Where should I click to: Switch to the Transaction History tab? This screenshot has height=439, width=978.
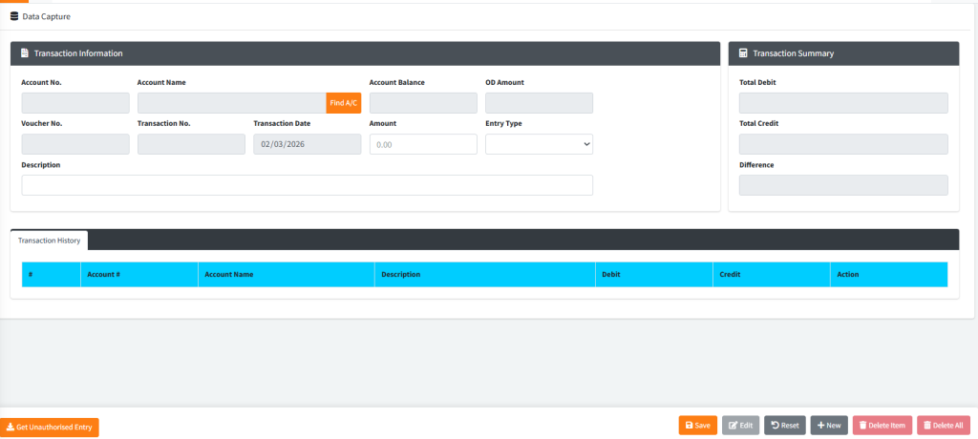pos(49,240)
